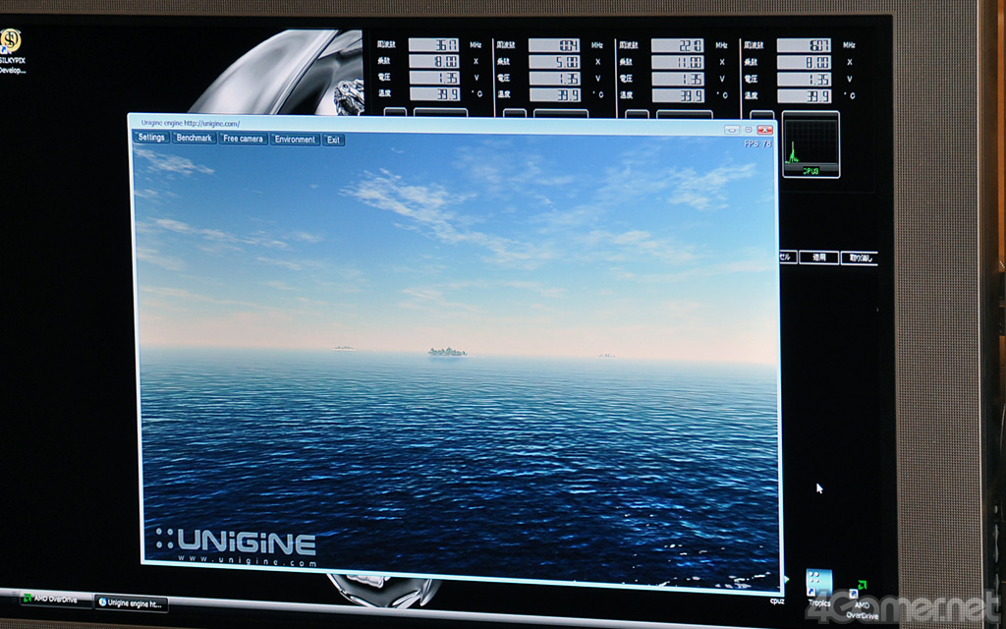Close the Unigine engine window
The height and width of the screenshot is (629, 1006).
click(x=764, y=131)
